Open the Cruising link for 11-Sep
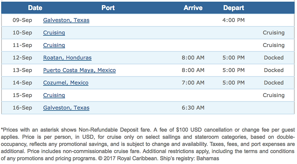This screenshot has height=164, width=297. point(54,45)
